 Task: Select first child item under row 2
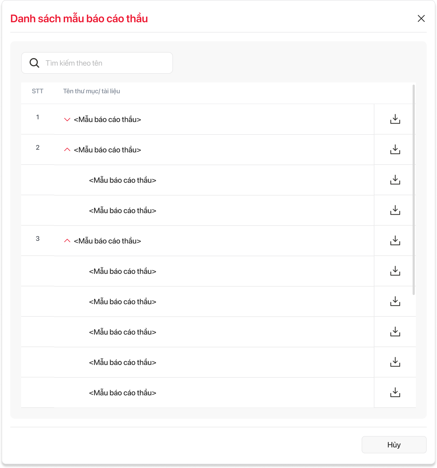123,180
